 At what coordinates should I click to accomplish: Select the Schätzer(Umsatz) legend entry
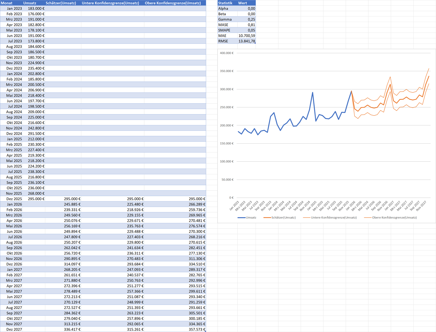(280, 218)
